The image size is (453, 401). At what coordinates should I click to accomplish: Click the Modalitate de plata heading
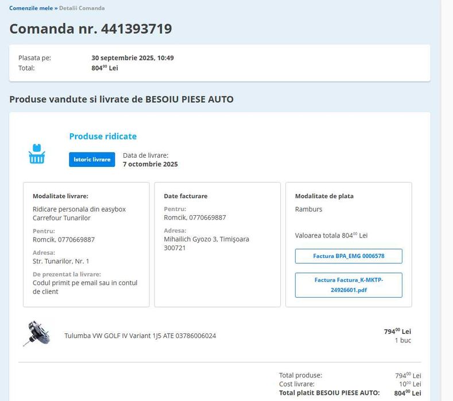coord(324,196)
